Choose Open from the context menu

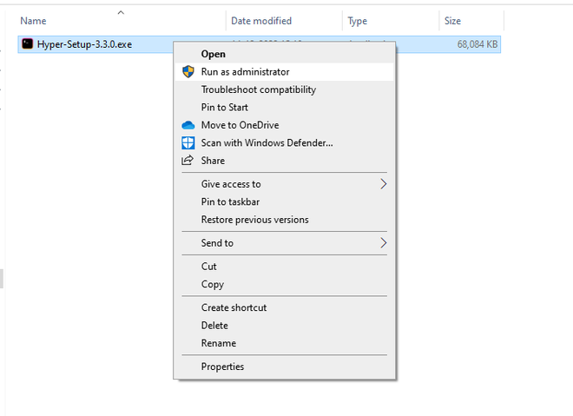tap(214, 54)
